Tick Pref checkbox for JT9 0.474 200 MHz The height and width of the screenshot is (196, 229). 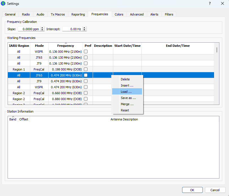click(86, 81)
